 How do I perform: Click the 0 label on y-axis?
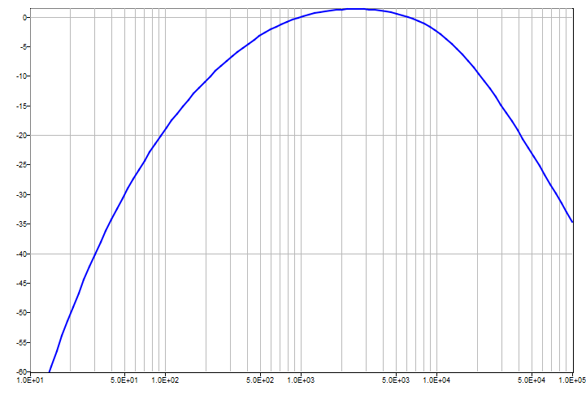[25, 17]
